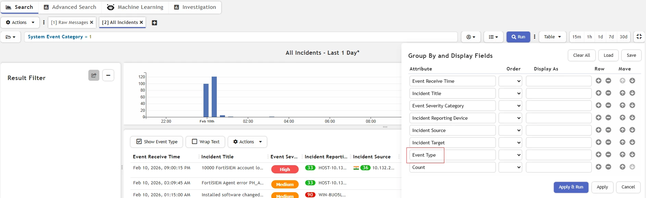Open the folder load-query dropdown

[11, 37]
